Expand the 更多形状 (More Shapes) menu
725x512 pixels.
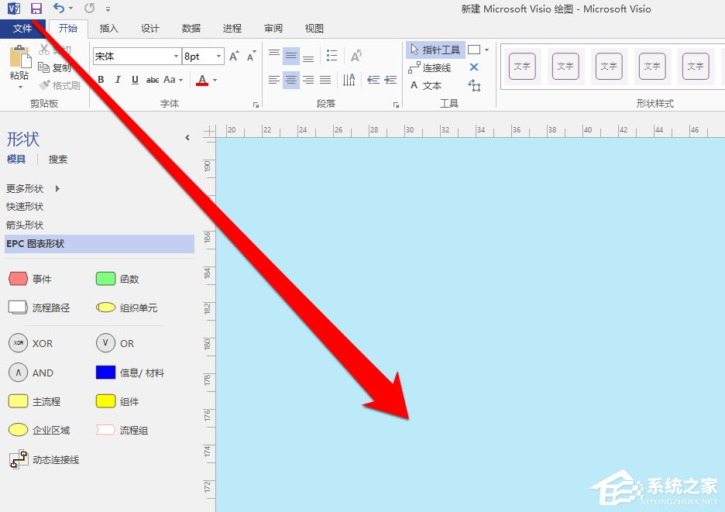[23, 187]
